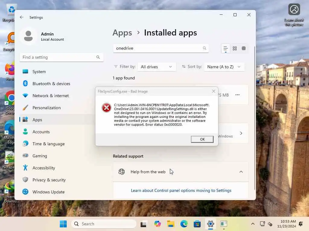Click the onedrive app search field
The image size is (309, 231).
[x=161, y=48]
